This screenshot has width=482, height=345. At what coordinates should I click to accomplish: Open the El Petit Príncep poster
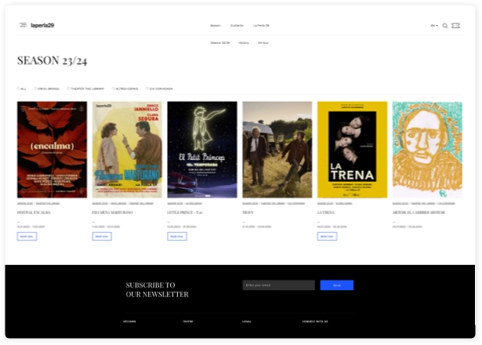click(202, 149)
